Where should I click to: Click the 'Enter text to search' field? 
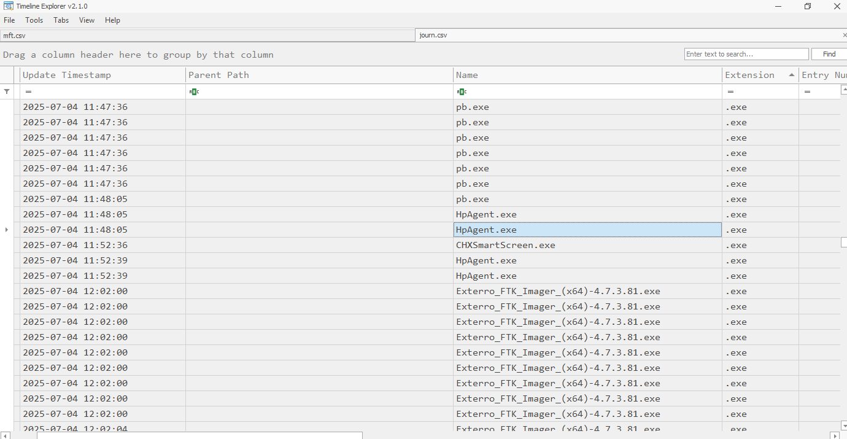746,54
